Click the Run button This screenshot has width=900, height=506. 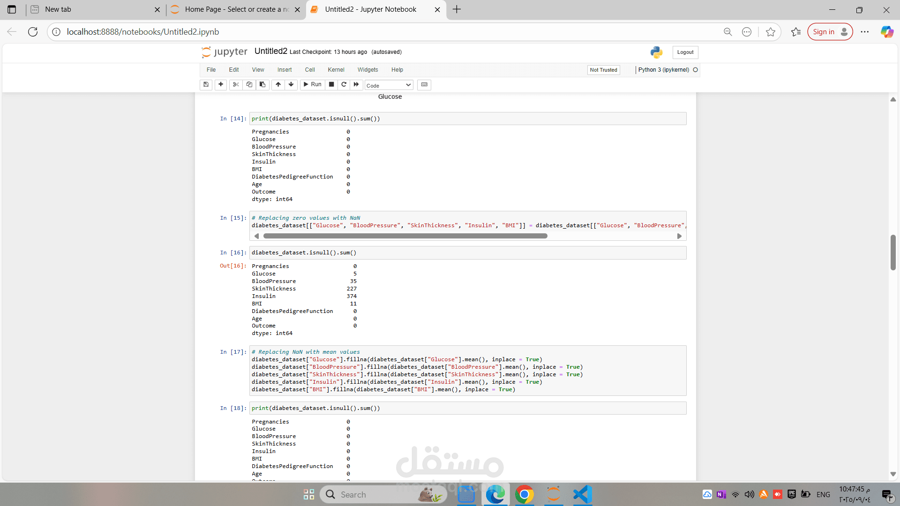[312, 84]
